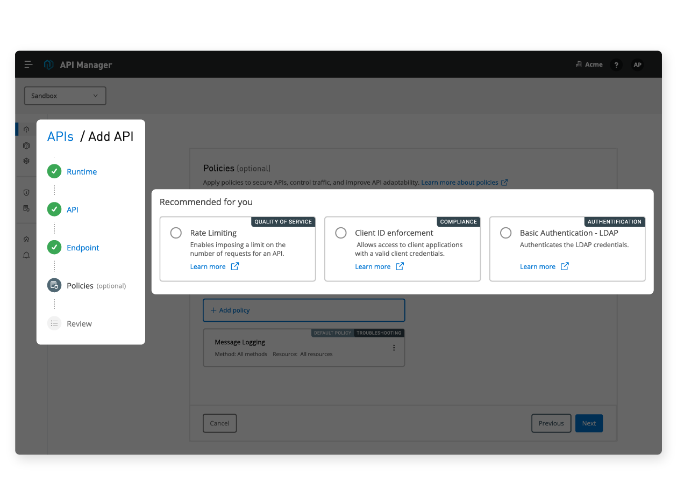Click the API step green checkmark
This screenshot has width=677, height=484.
click(54, 210)
